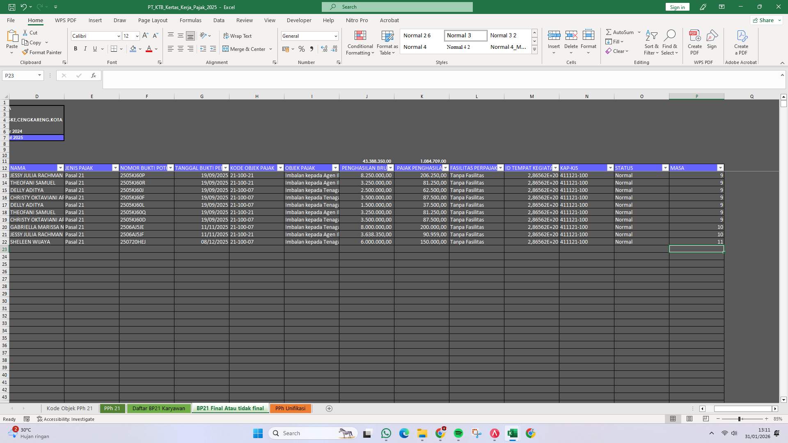Open the Conditional Formatting menu
The image size is (788, 443).
click(360, 42)
